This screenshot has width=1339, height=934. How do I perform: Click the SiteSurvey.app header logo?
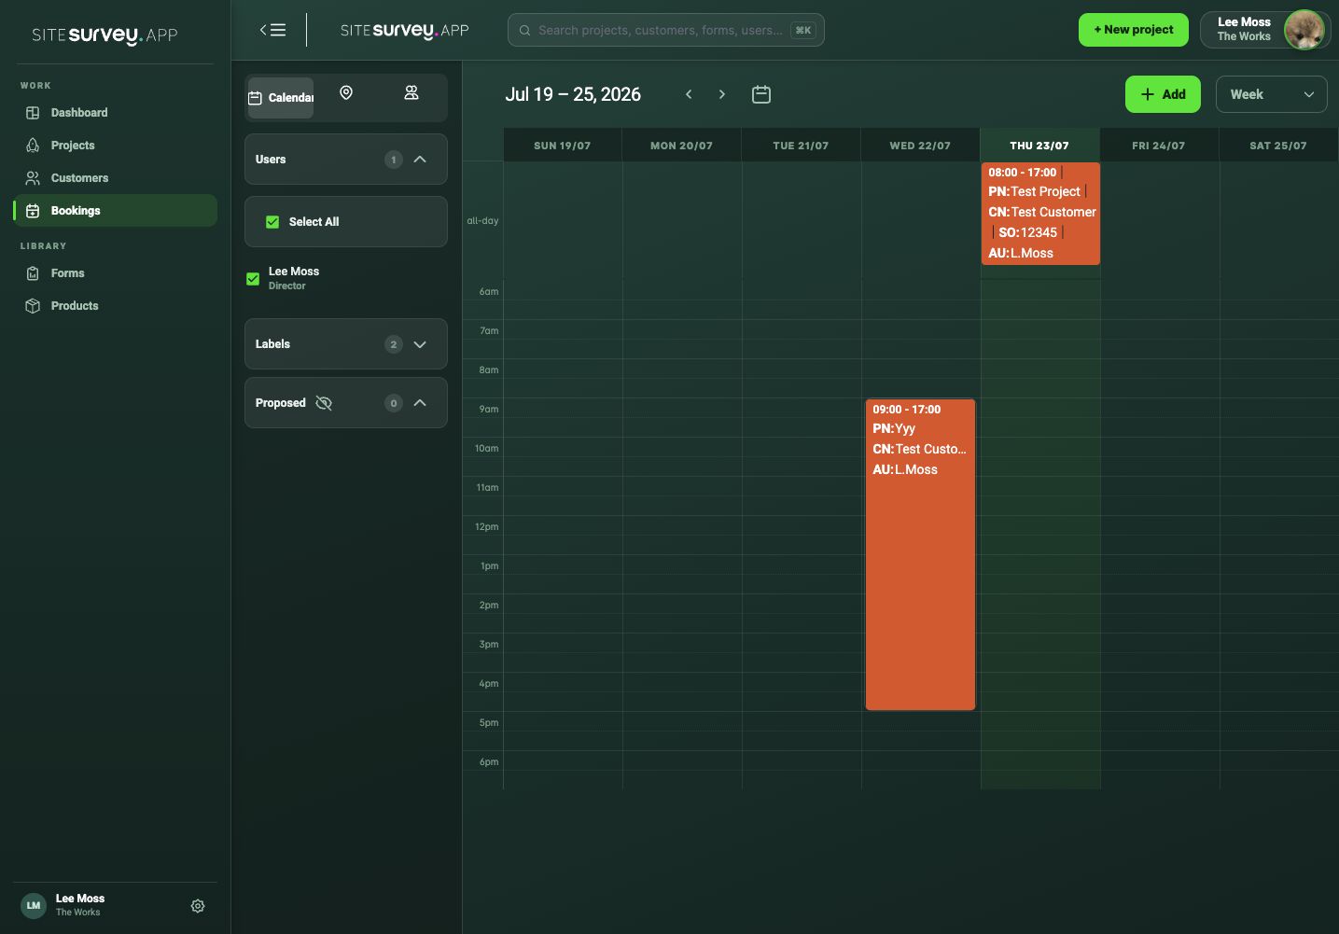[x=405, y=31]
